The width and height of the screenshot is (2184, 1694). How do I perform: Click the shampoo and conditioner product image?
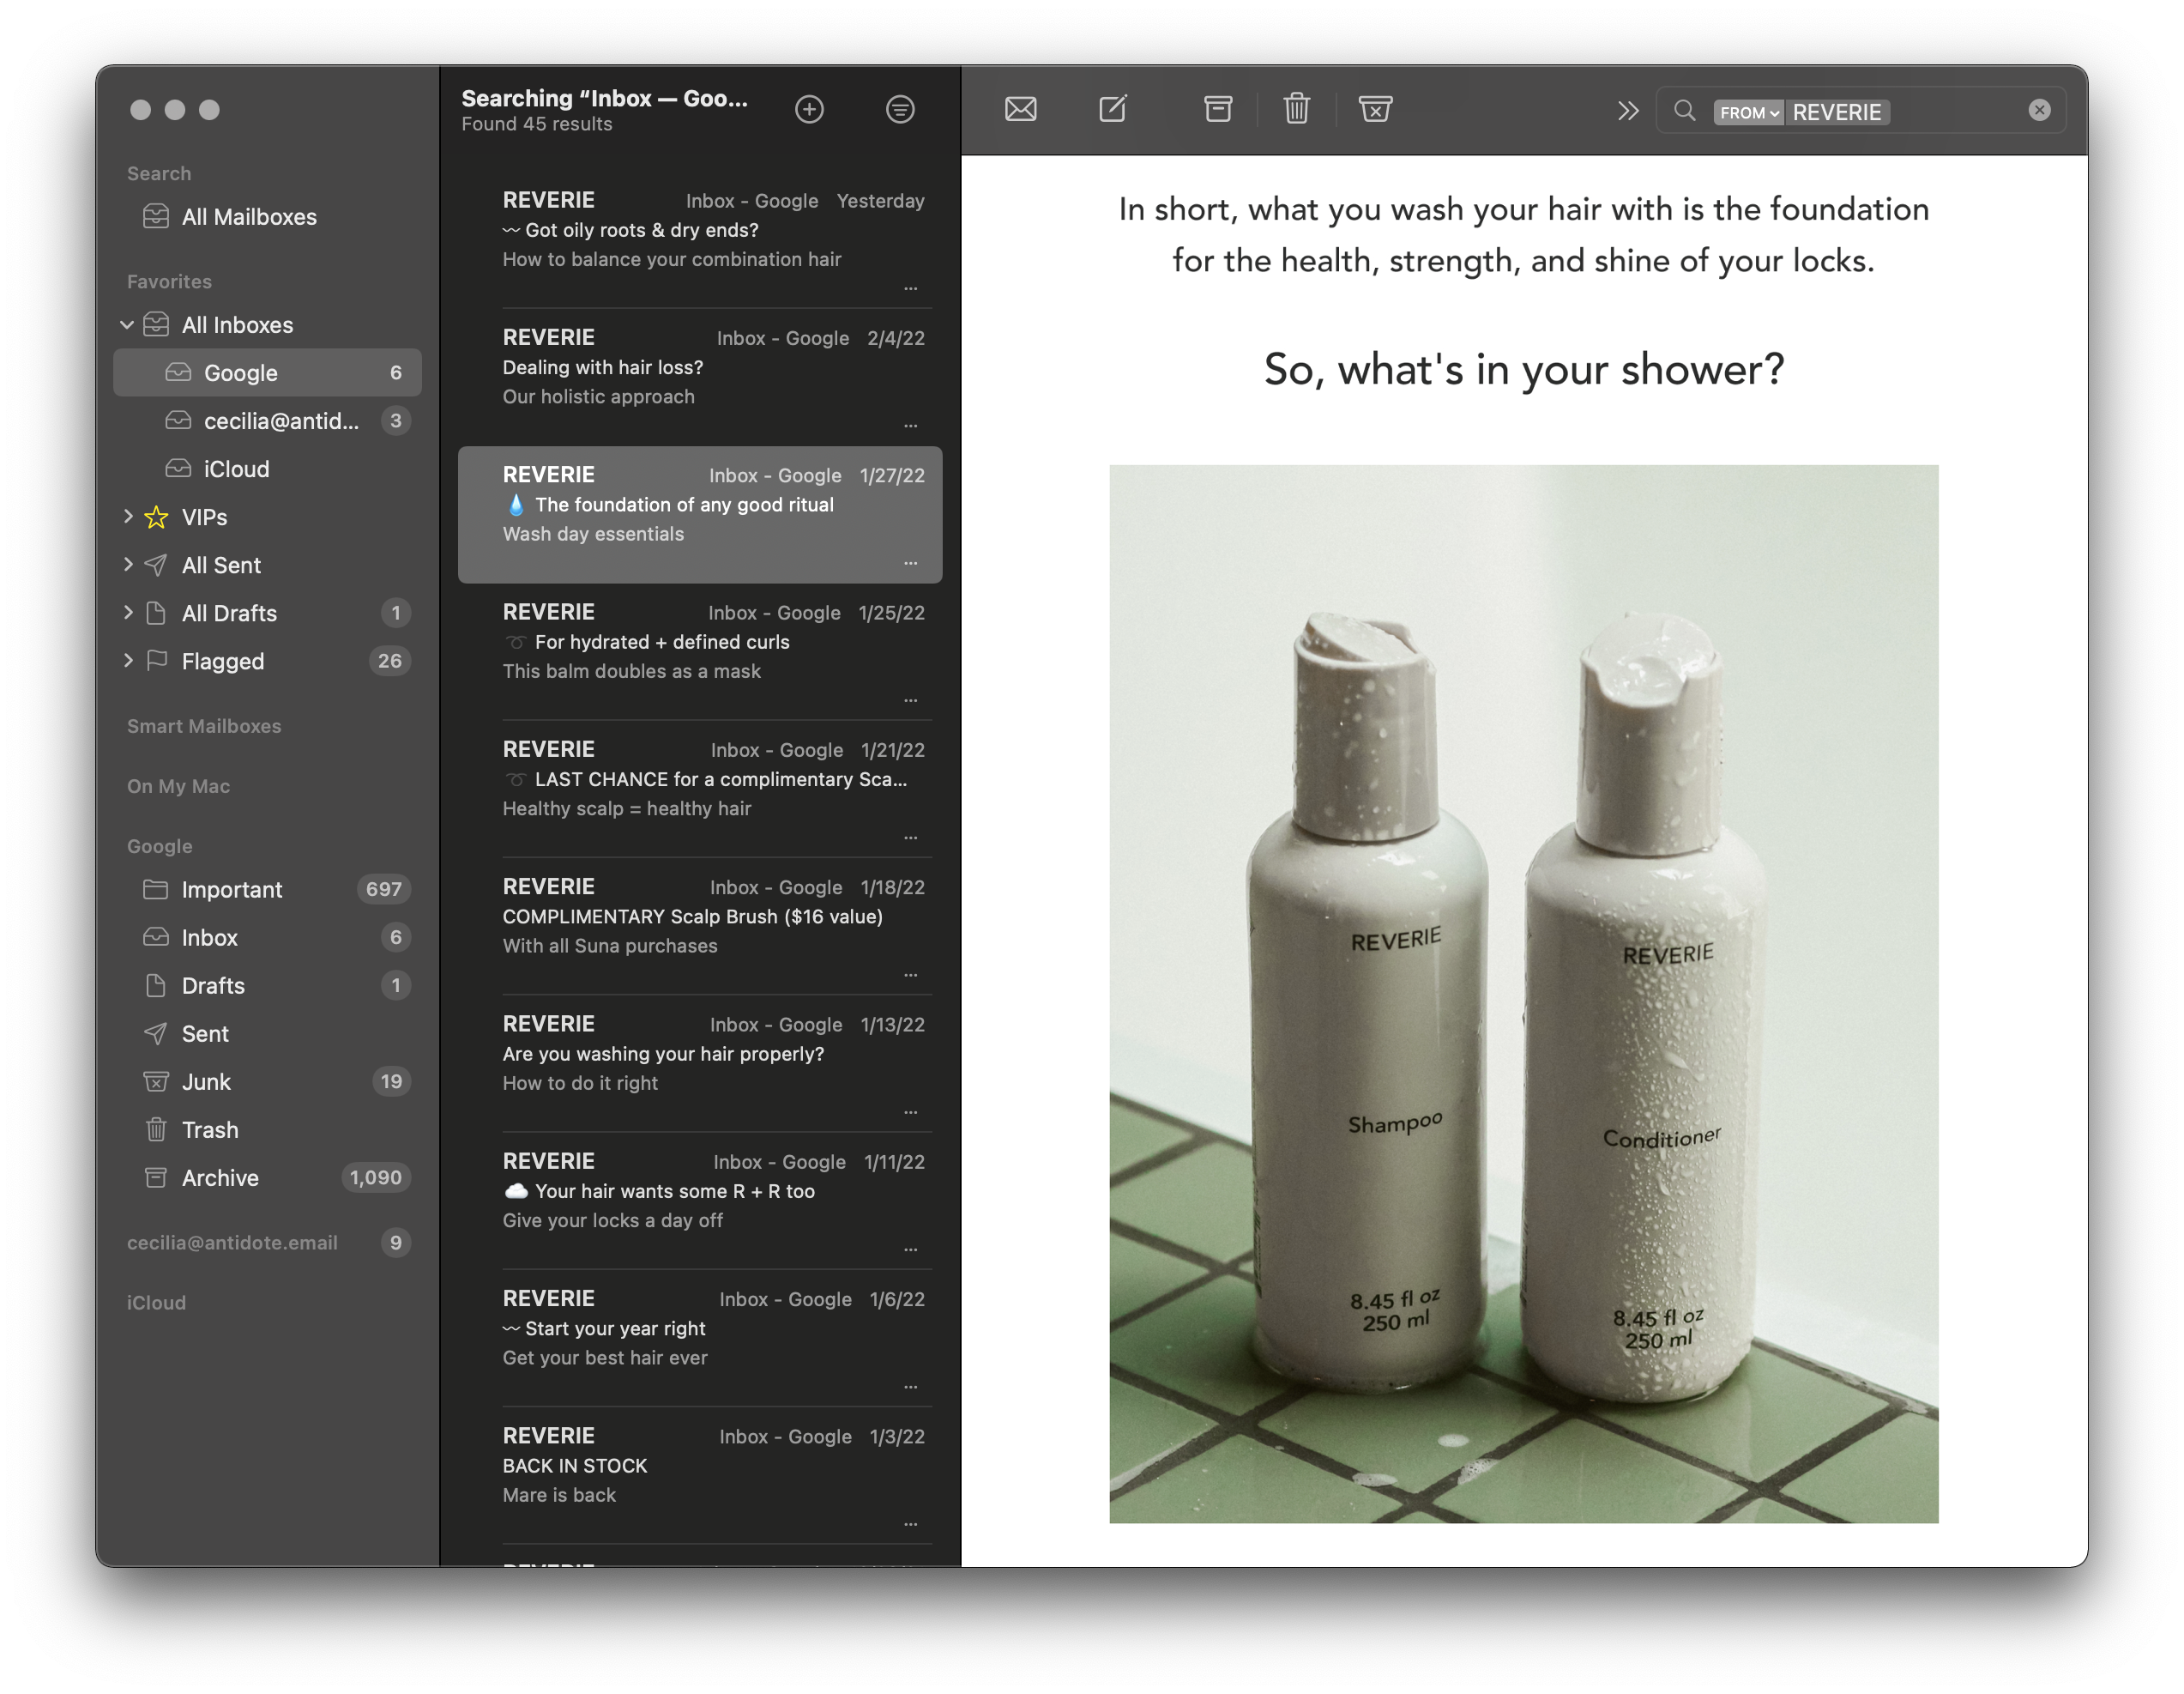pyautogui.click(x=1523, y=994)
